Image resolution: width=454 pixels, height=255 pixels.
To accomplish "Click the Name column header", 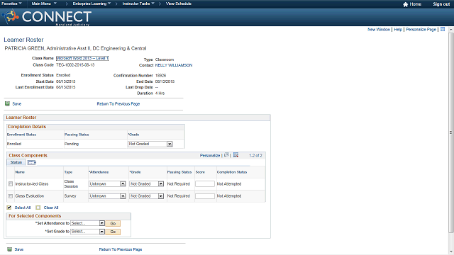I will [x=20, y=172].
